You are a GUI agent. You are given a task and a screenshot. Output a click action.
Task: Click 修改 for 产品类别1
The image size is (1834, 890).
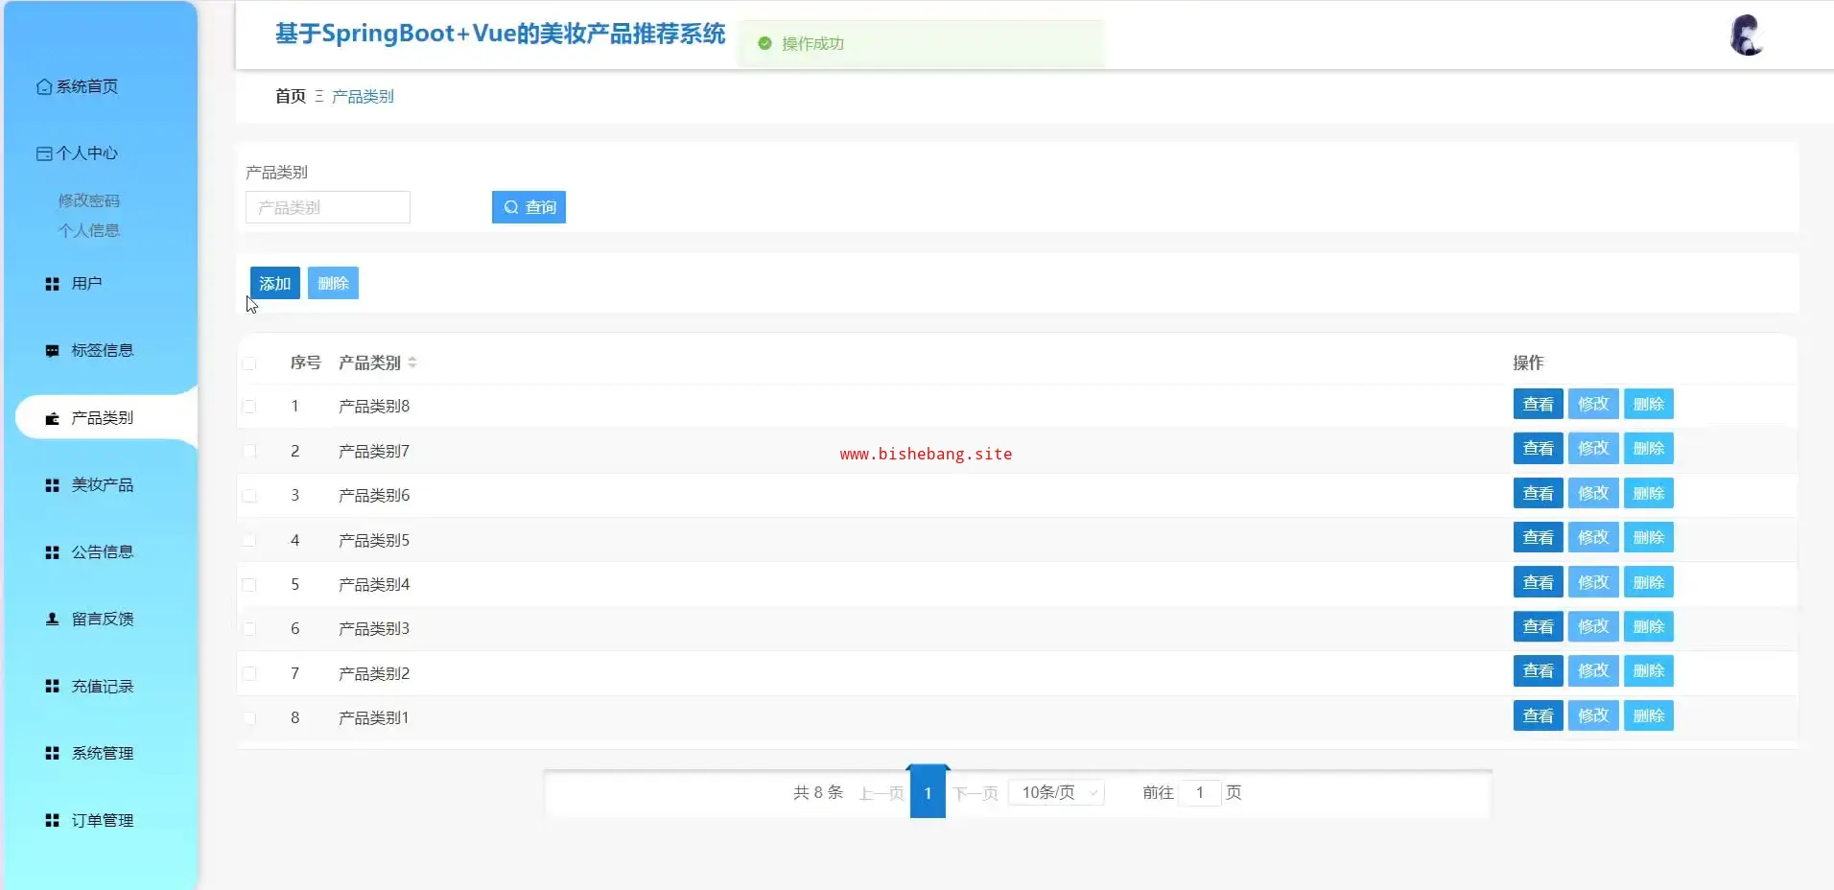point(1593,715)
